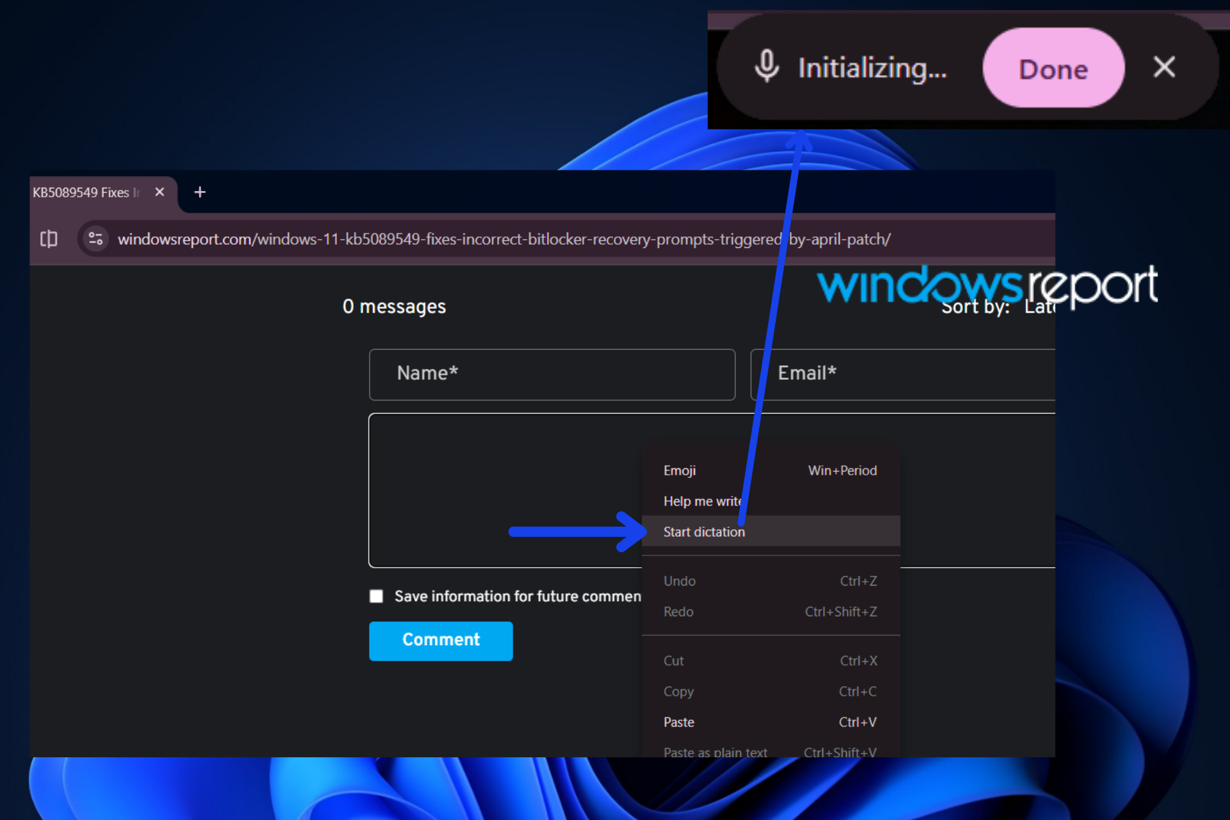
Task: Close the dictation popup with X
Action: pos(1164,67)
